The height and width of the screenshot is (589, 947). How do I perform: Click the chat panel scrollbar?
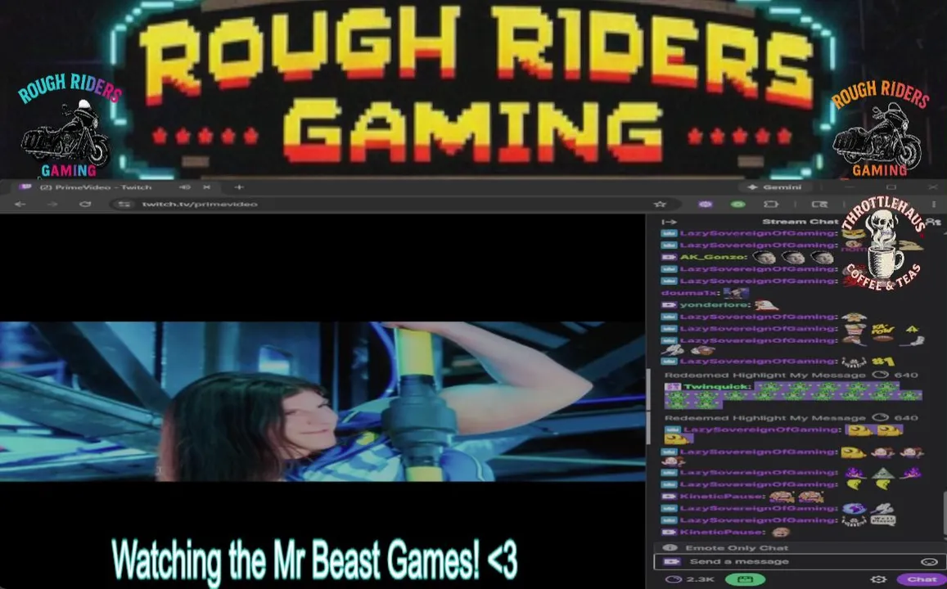point(944,513)
